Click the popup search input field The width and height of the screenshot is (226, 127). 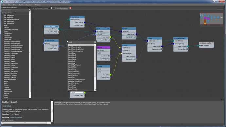[81, 42]
